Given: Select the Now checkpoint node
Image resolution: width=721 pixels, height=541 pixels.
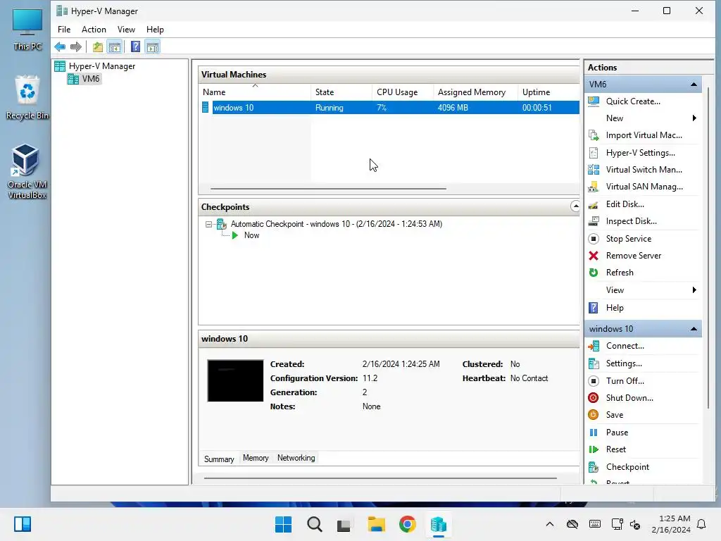Looking at the screenshot, I should (251, 235).
